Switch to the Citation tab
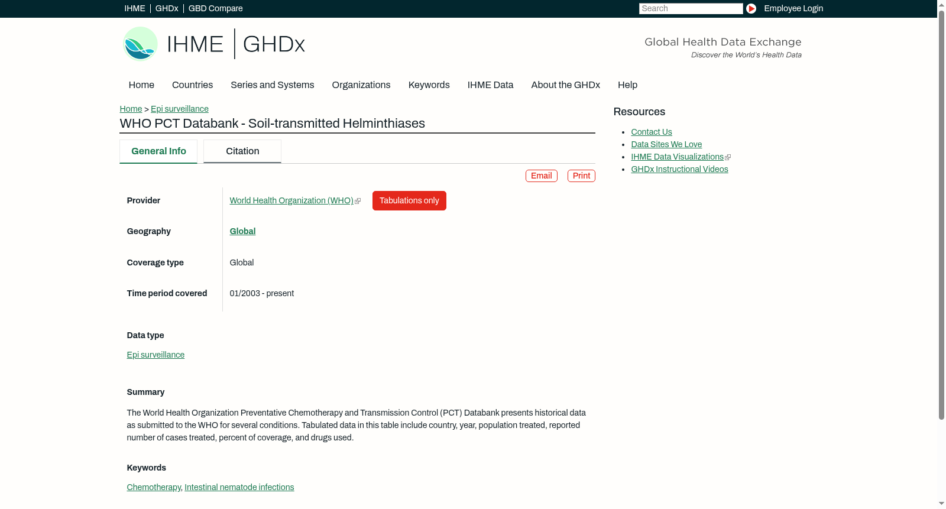 [x=242, y=151]
